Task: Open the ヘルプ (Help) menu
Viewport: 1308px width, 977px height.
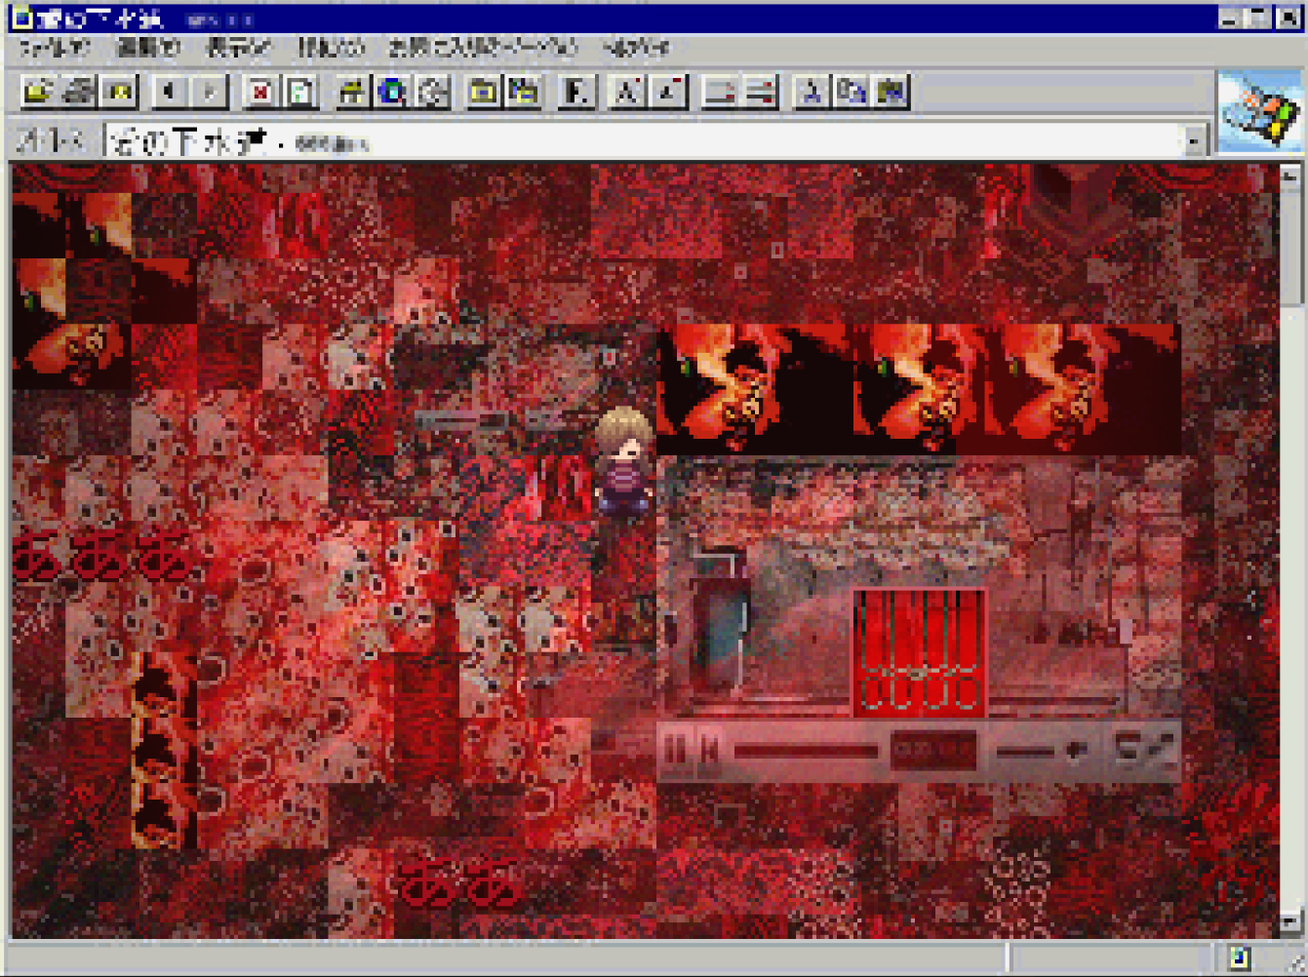Action: pos(636,47)
